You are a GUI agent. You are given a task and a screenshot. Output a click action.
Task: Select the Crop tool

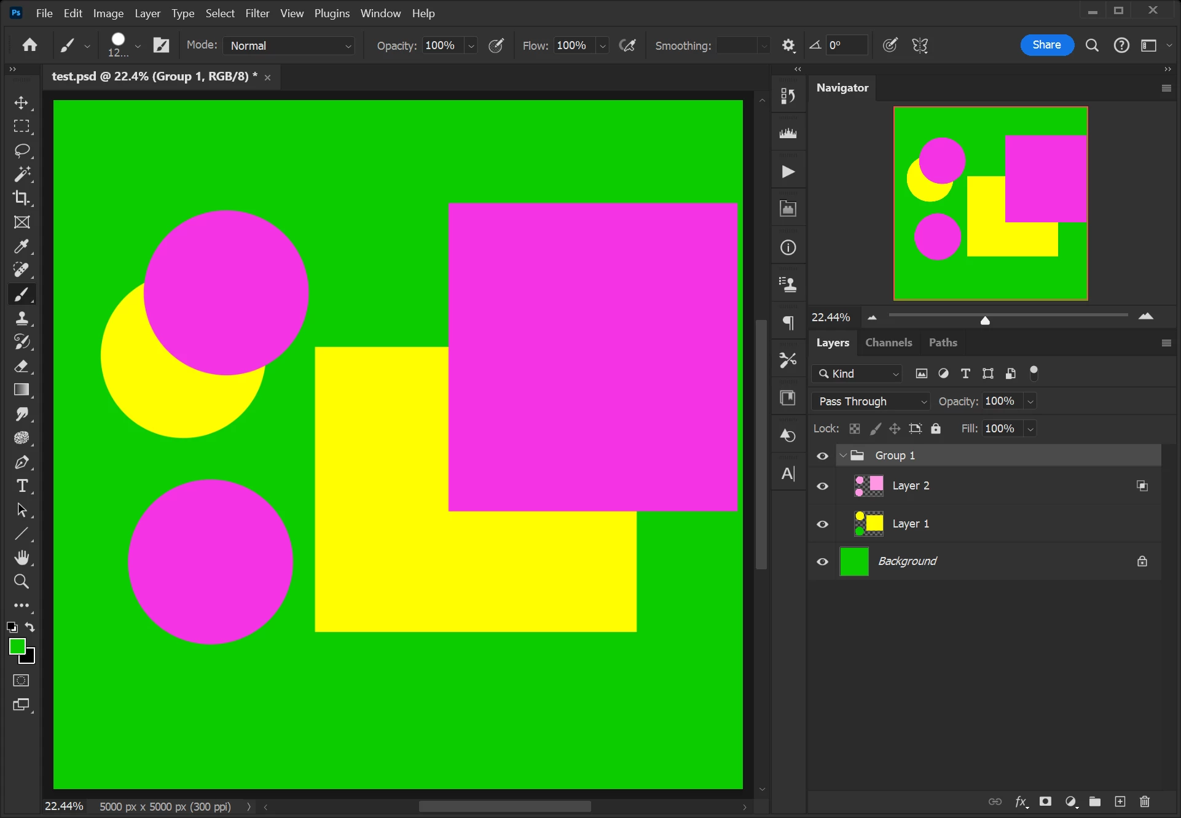[22, 198]
